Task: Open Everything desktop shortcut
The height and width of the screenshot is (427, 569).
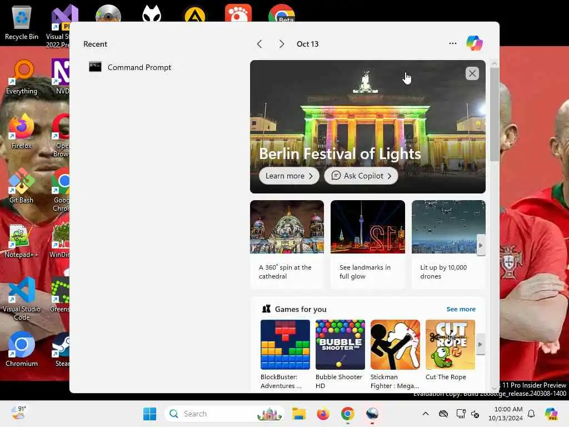Action: (x=22, y=77)
